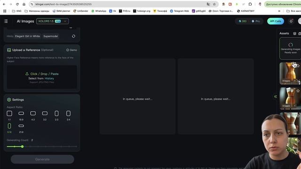Open the 'Магазины одежды' bookmarks folder
301x169 pixels.
pos(37,11)
